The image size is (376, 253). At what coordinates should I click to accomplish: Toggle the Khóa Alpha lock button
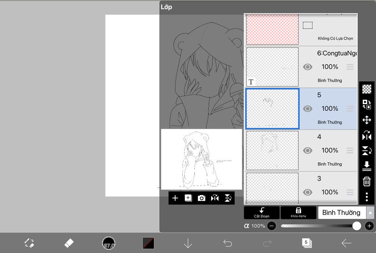coord(298,213)
